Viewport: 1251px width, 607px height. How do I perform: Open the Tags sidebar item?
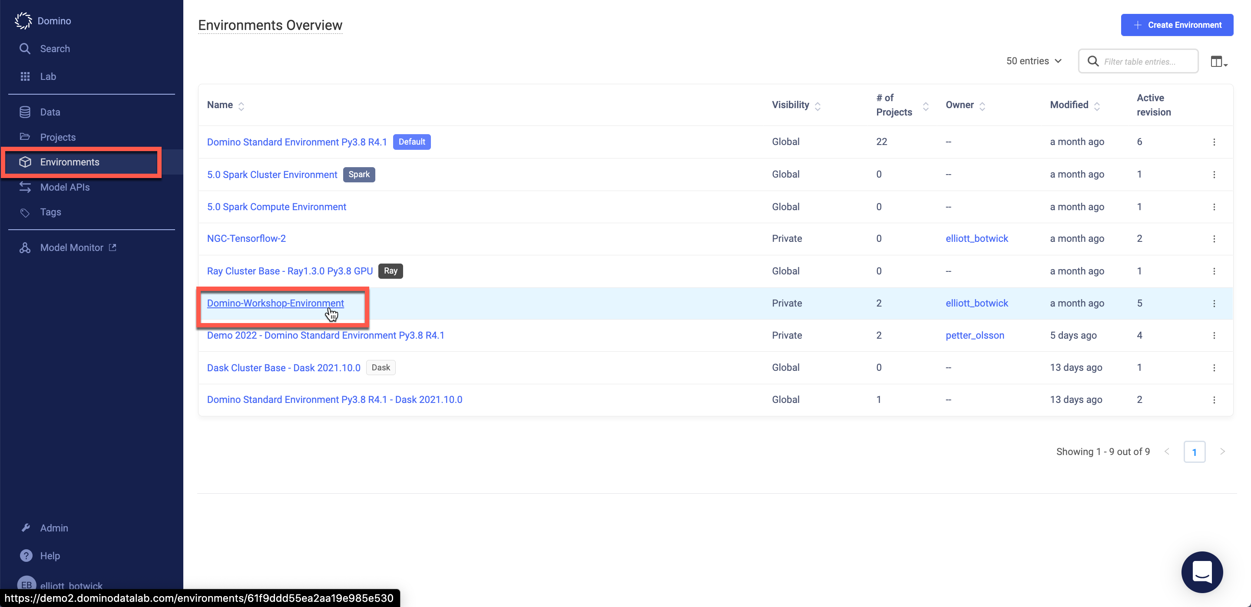tap(50, 212)
